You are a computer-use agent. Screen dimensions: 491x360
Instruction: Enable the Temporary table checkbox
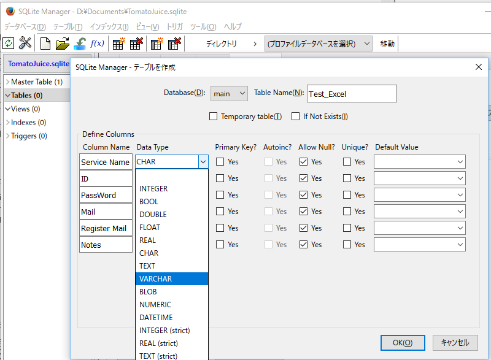(214, 117)
